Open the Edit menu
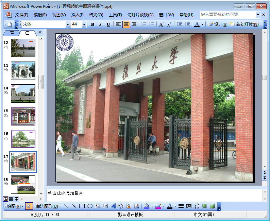The image size is (270, 221). click(40, 15)
